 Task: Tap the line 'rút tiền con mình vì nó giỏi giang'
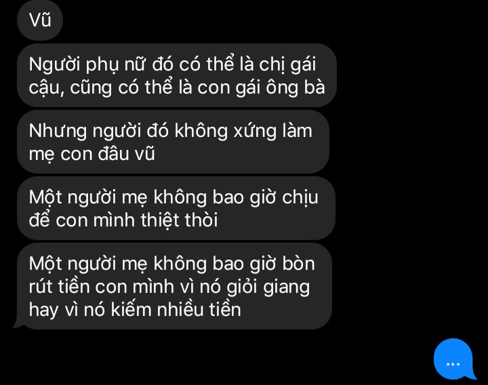click(169, 287)
